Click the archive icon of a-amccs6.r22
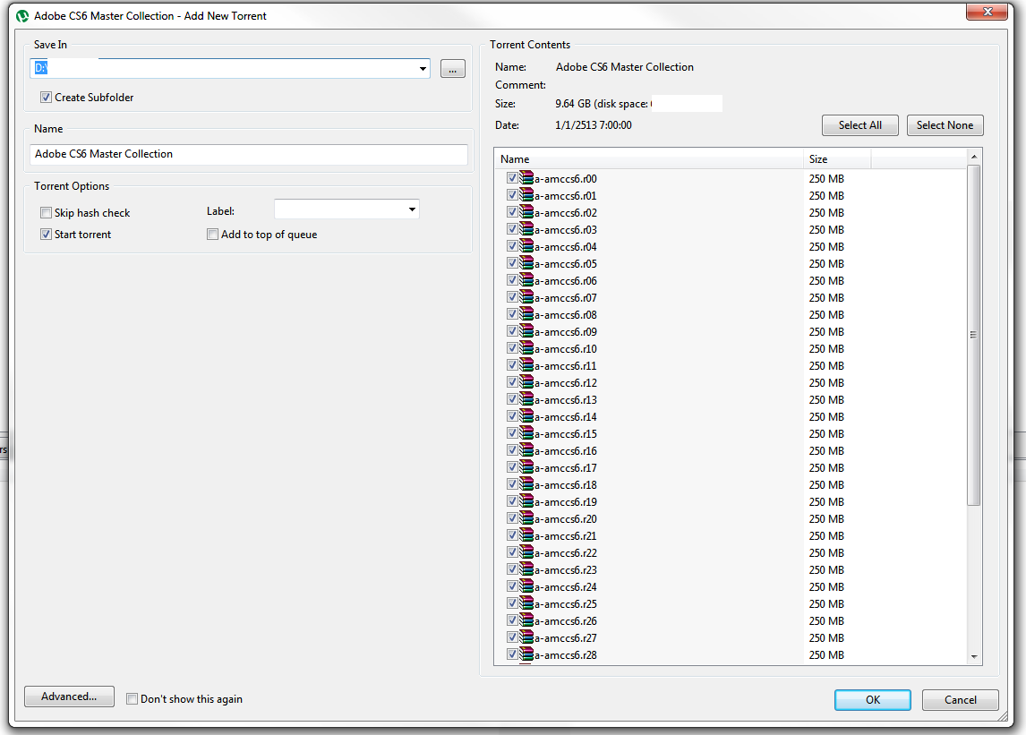Screen dimensions: 1026x735 click(526, 552)
